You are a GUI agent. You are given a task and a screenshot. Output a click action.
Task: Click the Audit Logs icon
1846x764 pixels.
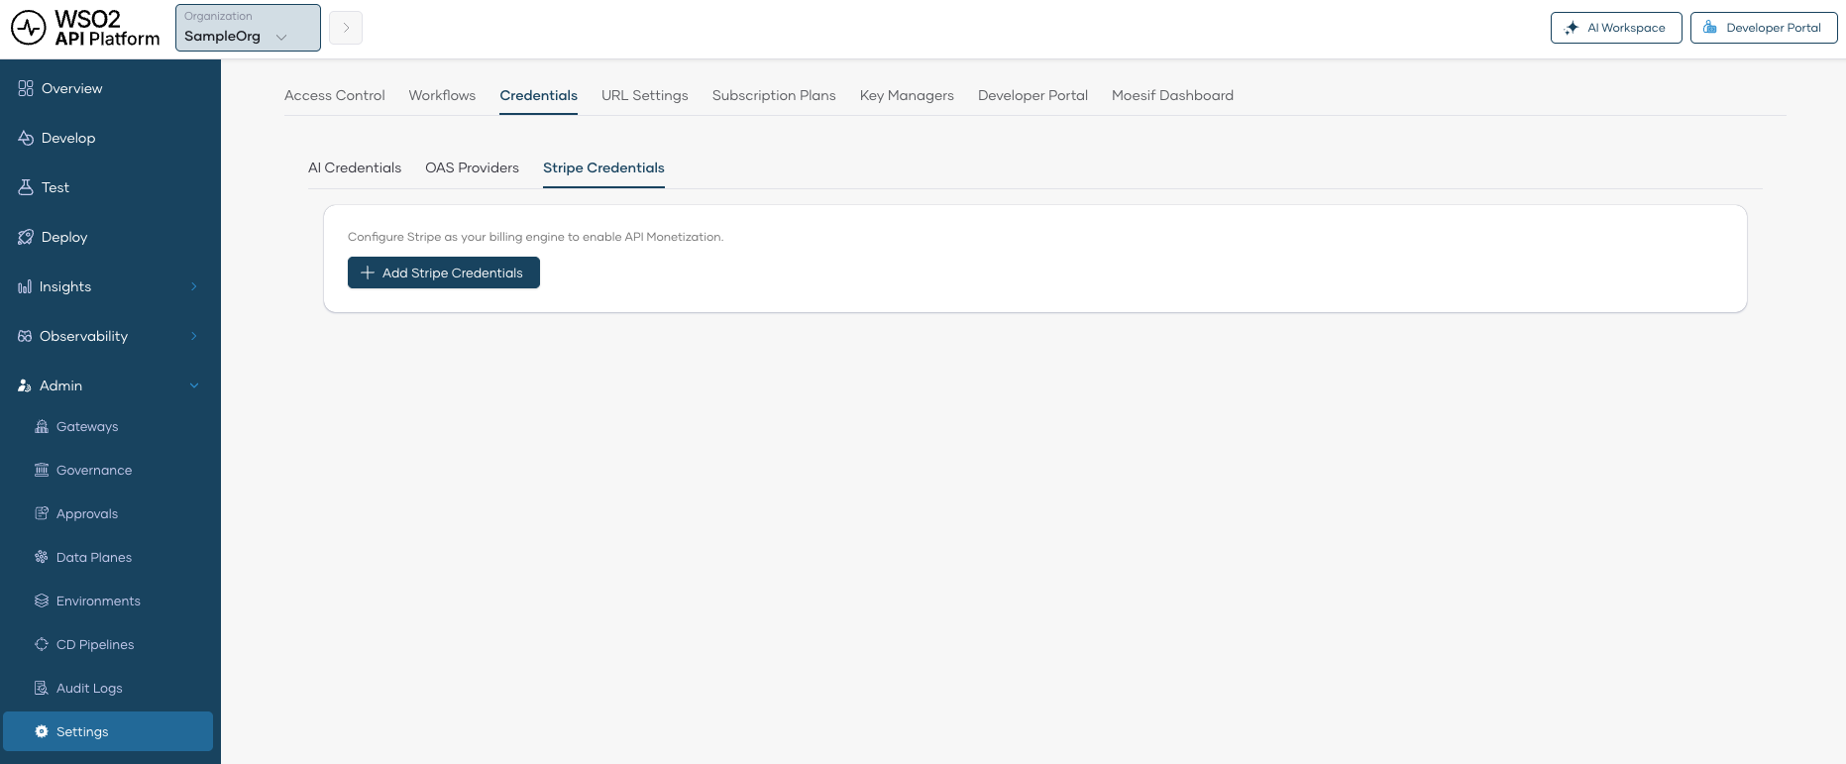click(42, 689)
